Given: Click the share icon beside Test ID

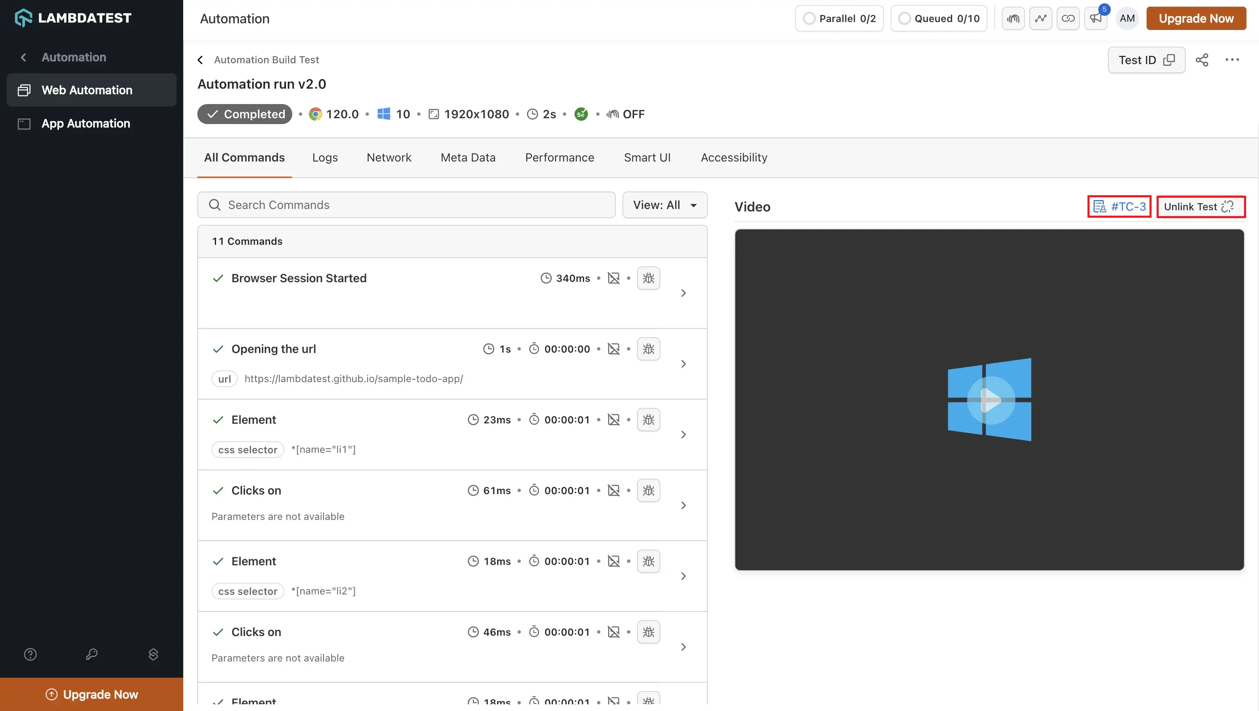Looking at the screenshot, I should pyautogui.click(x=1202, y=60).
